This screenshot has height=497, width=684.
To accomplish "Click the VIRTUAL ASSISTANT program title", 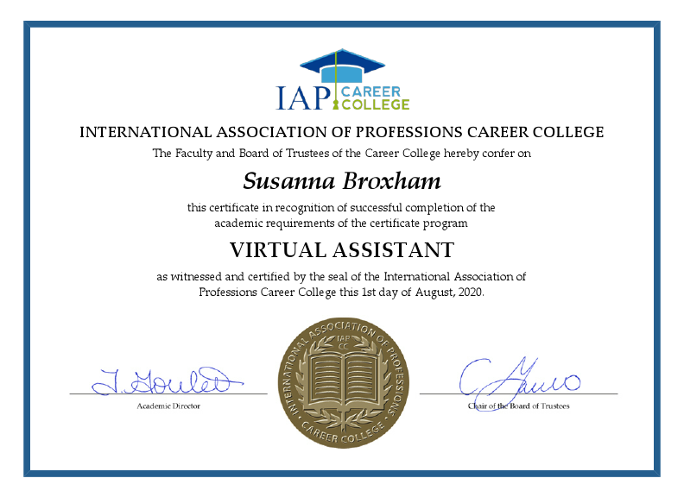I will point(342,250).
